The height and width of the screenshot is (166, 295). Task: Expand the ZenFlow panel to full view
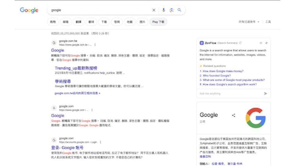pos(266,43)
